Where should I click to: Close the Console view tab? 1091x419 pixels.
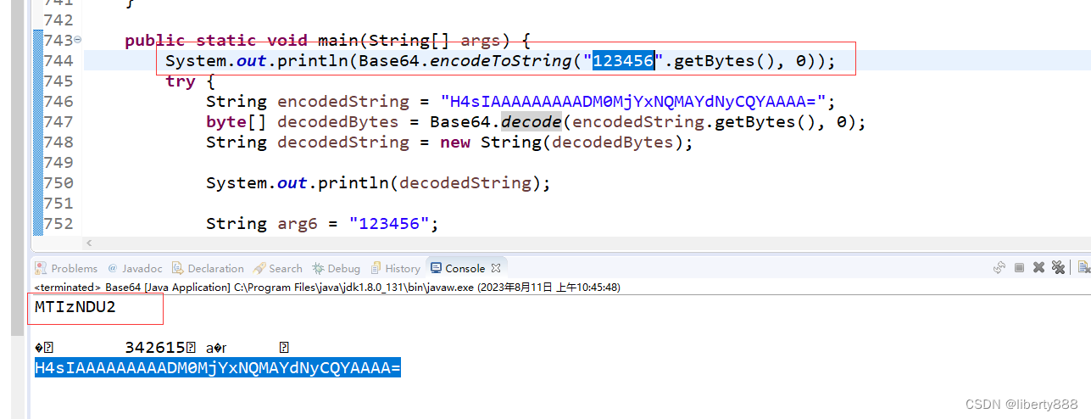coord(497,268)
